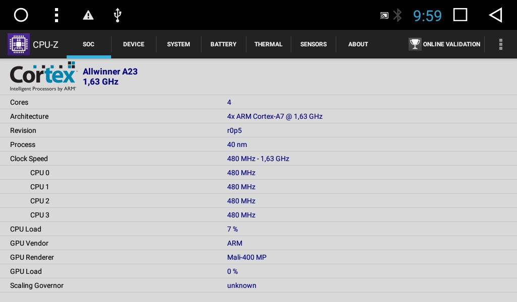The height and width of the screenshot is (302, 517).
Task: Tap the GPU Renderer label
Action: [32, 258]
